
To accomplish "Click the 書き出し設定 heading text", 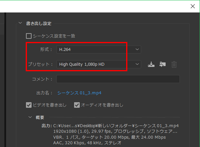I will (39, 23).
